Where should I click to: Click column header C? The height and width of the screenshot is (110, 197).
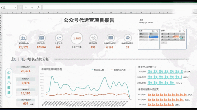click(x=22, y=13)
